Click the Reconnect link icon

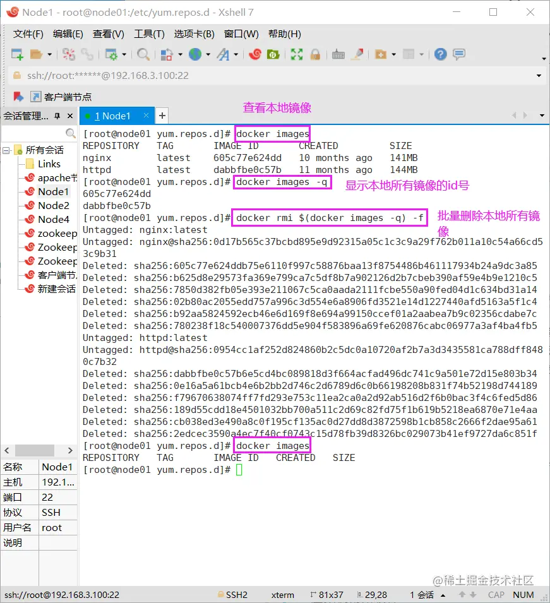point(87,54)
